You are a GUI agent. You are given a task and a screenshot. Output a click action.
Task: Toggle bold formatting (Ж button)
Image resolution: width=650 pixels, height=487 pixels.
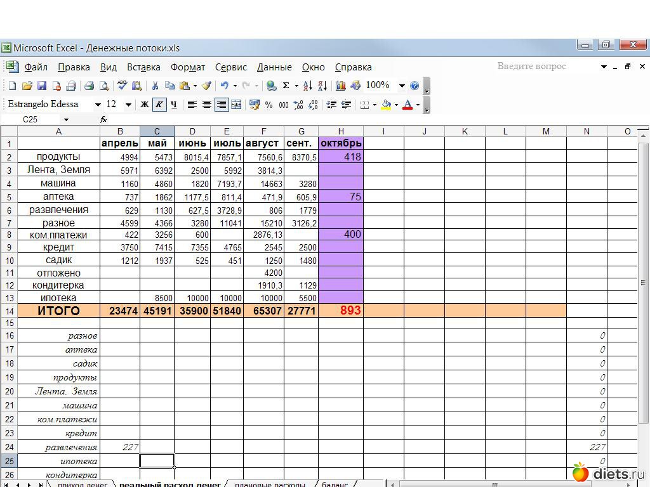click(x=145, y=105)
